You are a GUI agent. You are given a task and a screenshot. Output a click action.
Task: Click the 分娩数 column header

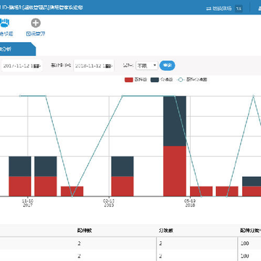click(166, 231)
